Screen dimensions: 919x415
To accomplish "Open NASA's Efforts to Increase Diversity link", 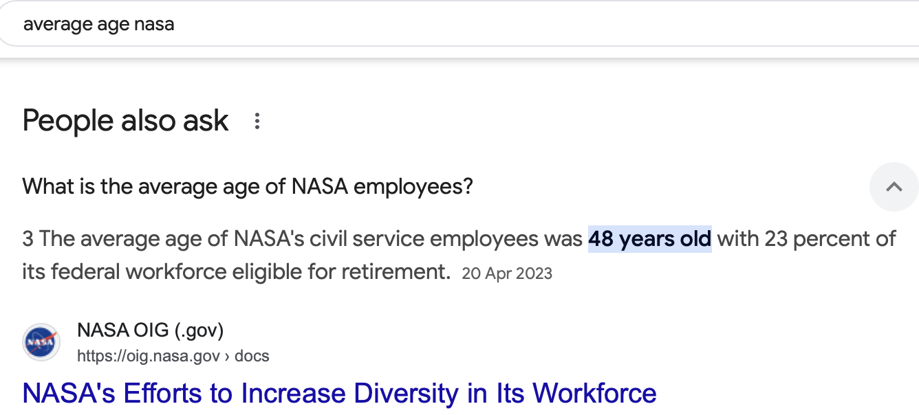I will [339, 393].
